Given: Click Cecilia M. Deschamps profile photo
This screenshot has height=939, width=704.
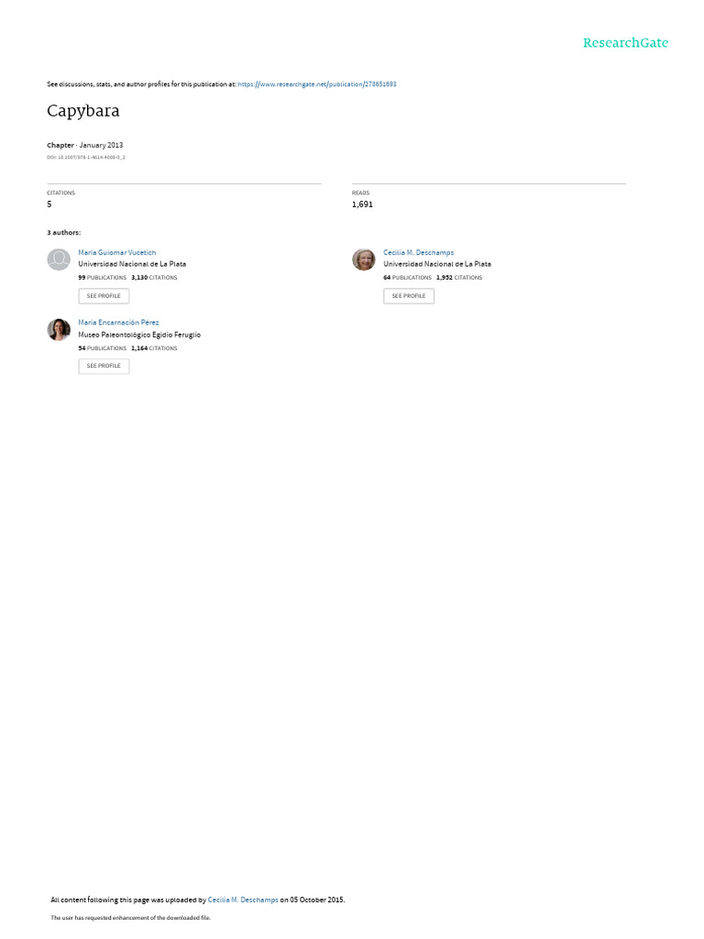Looking at the screenshot, I should [363, 260].
